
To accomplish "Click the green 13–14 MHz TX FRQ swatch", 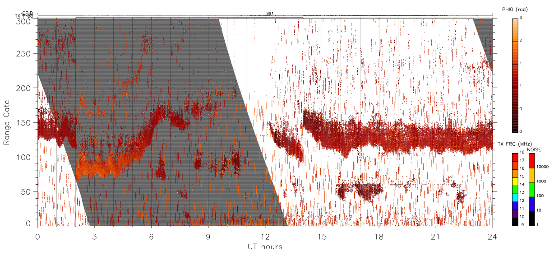I will coord(515,189).
